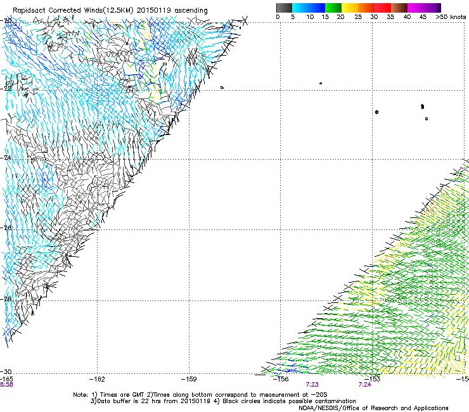Click the 'Note: 1) Times are GMT' line
Screen dimensions: 469x412
click(x=200, y=395)
